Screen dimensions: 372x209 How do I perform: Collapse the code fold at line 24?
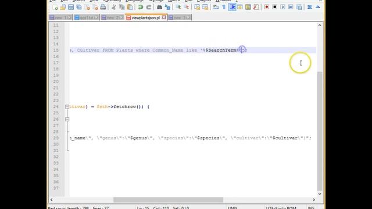click(x=67, y=107)
